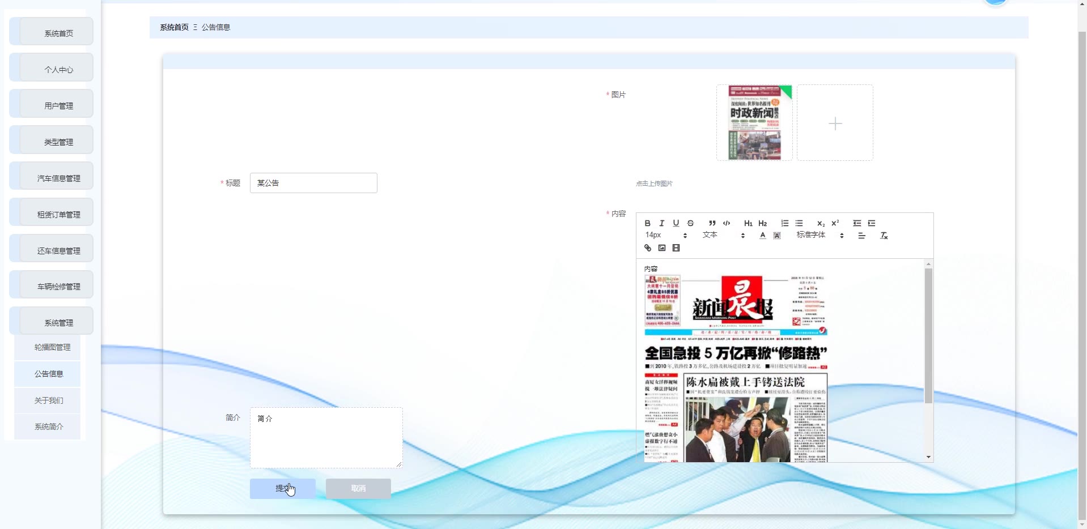Apply underline formatting in the editor

[x=676, y=223]
